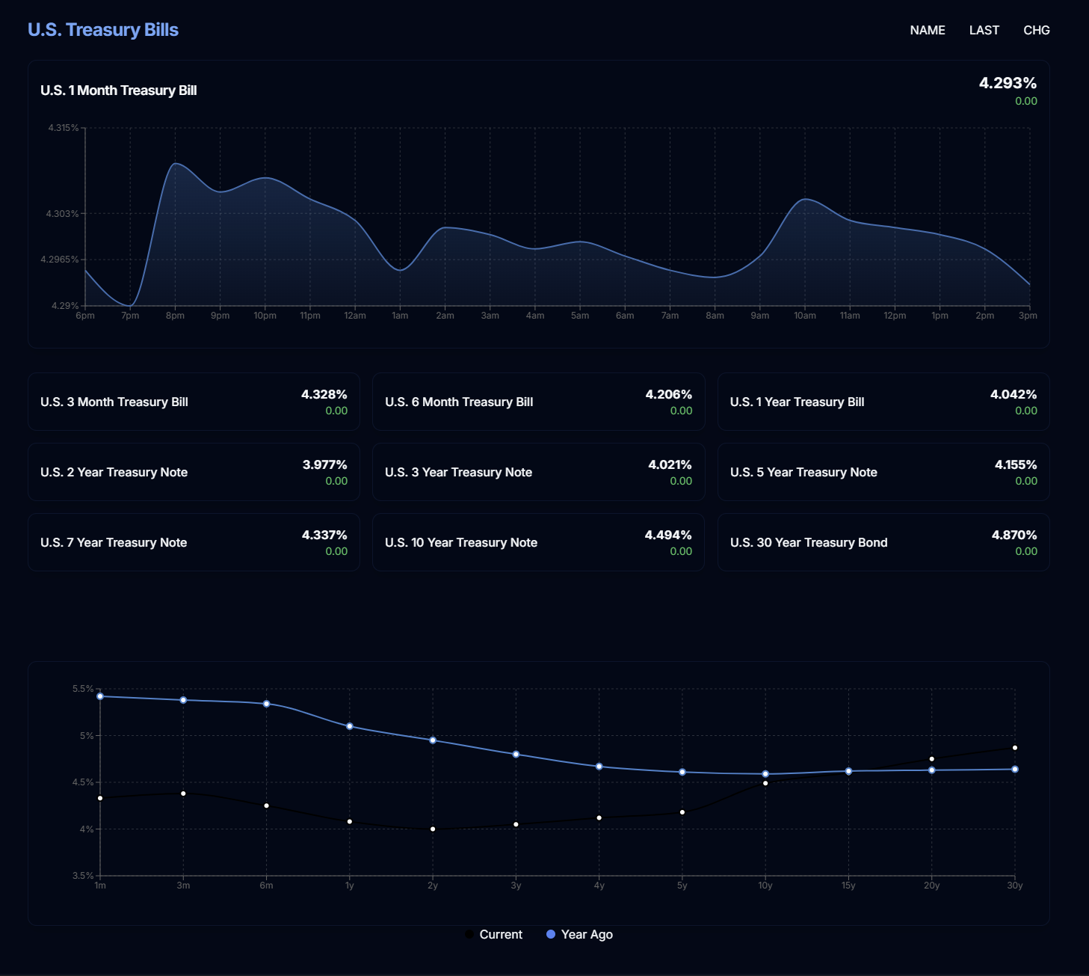The width and height of the screenshot is (1089, 976).
Task: Select the U.S. 1 Year Treasury Bill card
Action: (883, 402)
